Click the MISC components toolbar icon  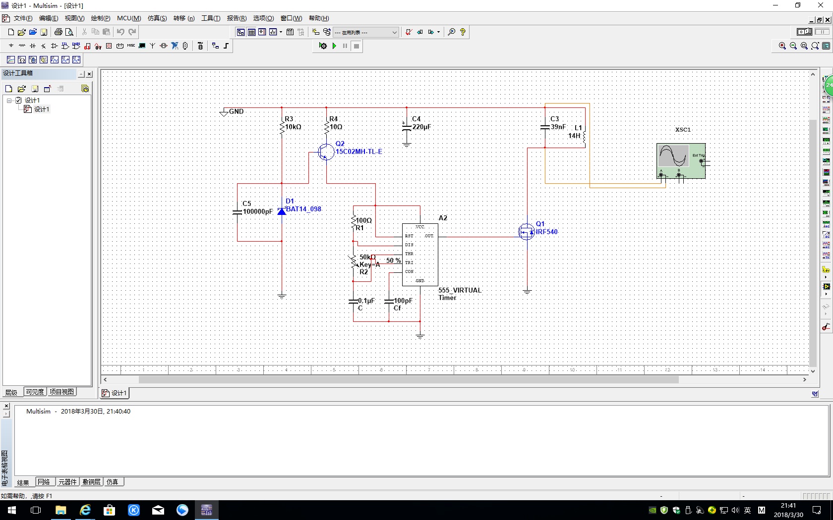coord(131,46)
